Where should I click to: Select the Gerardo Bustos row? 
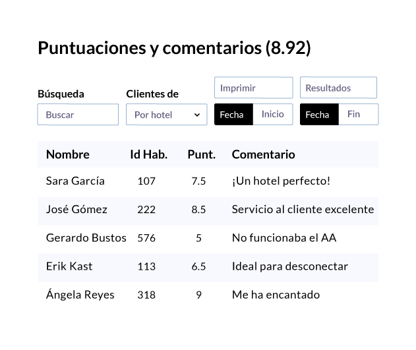208,238
